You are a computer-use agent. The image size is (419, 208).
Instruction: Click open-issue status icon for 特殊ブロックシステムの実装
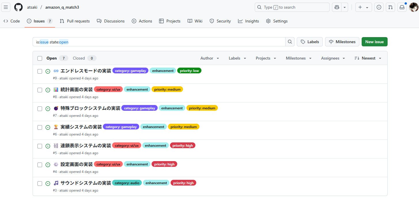tap(48, 108)
